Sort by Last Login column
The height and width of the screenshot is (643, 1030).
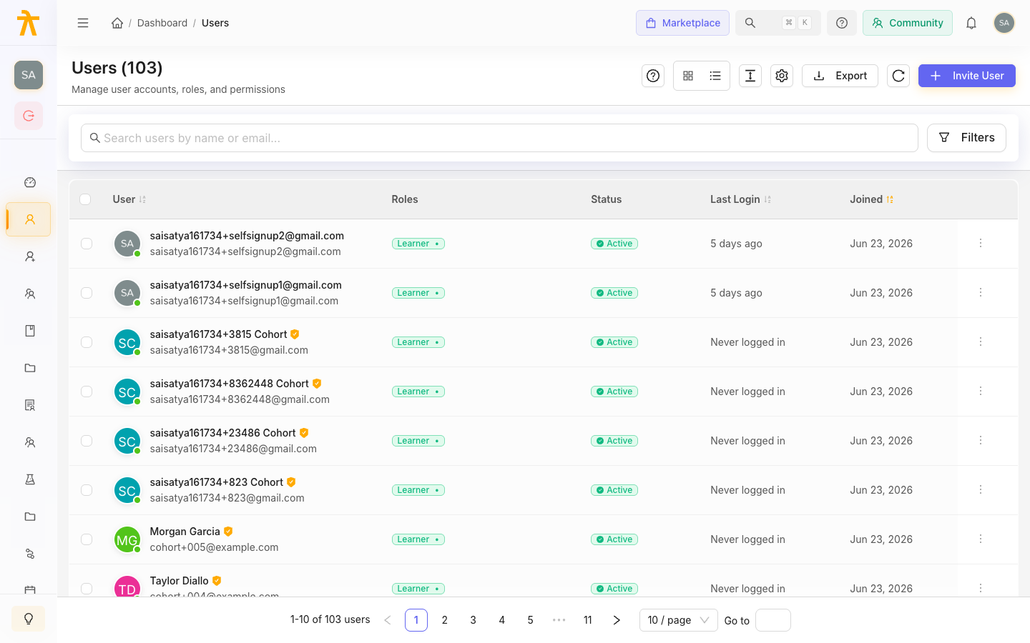pos(740,199)
